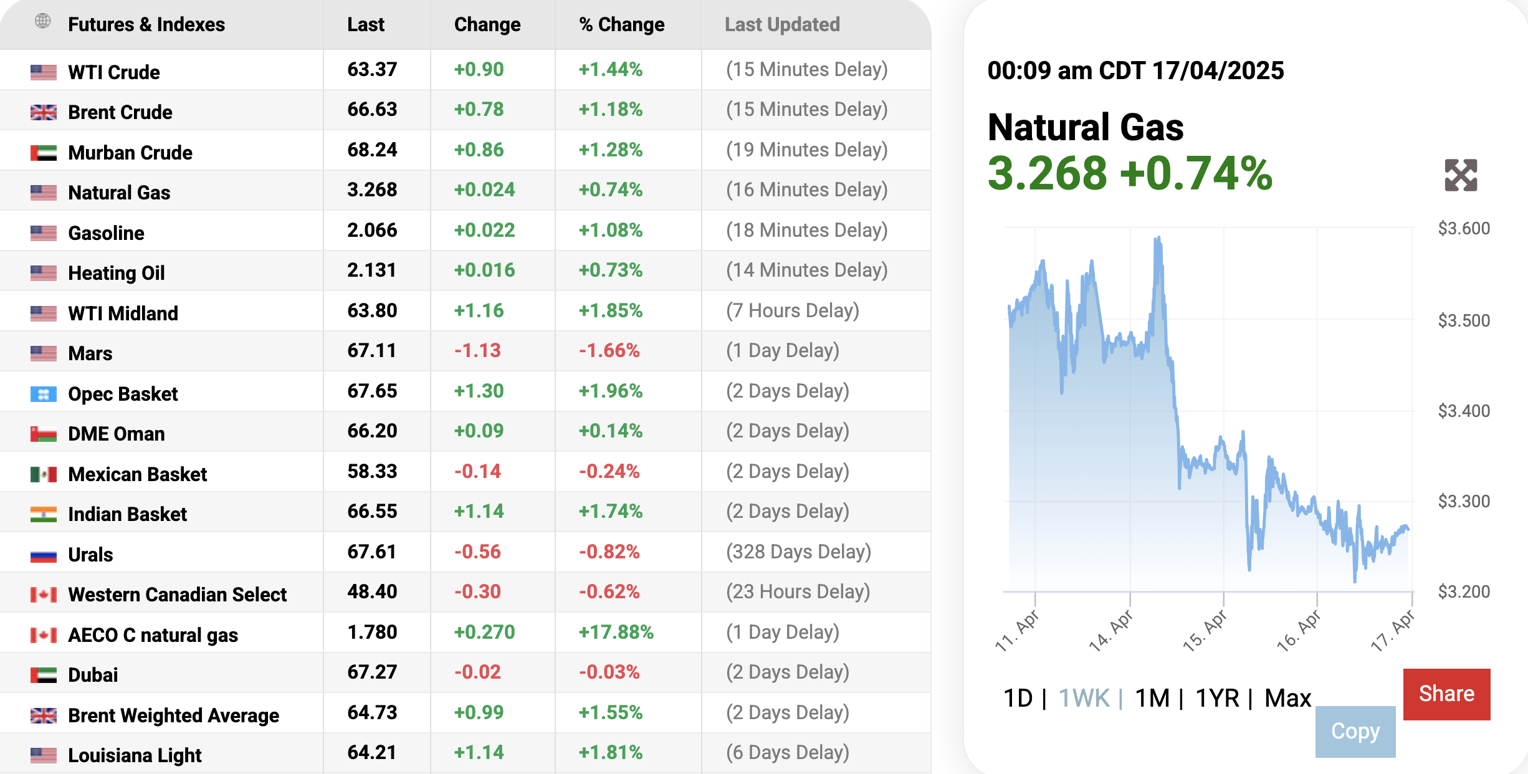
Task: Switch chart to 1M range
Action: coord(1152,698)
